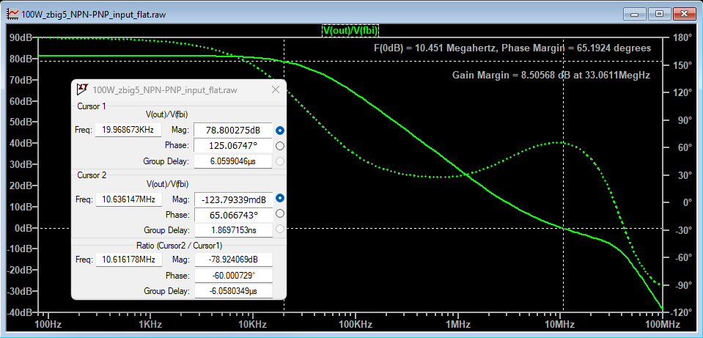Click the 10KHz label on frequency axis
This screenshot has width=703, height=338.
[x=252, y=324]
